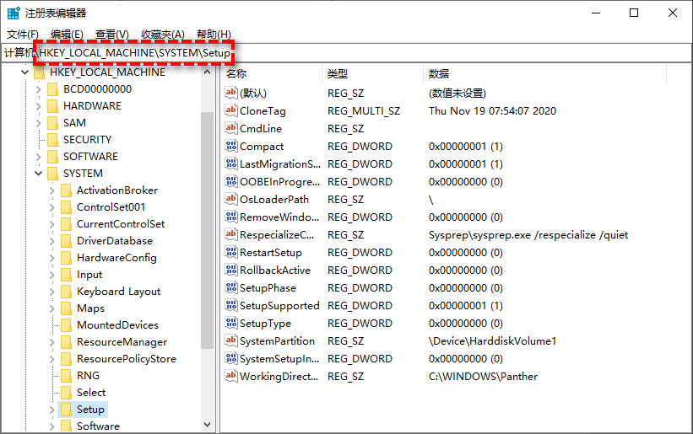
Task: Collapse the SYSTEM key tree node
Action: coord(38,174)
